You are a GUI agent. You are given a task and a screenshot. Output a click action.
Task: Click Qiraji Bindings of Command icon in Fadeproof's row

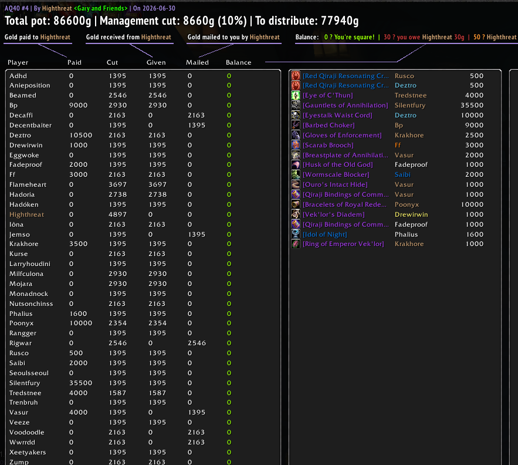[x=296, y=224]
